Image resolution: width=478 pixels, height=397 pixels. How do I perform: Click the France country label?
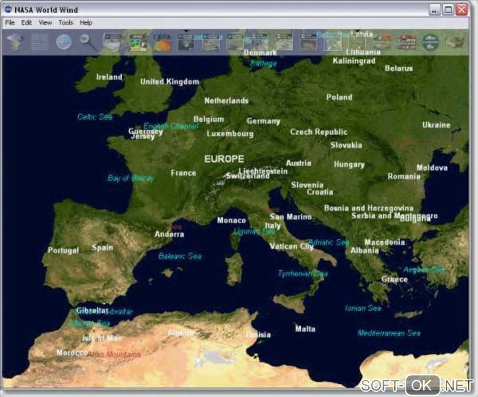tap(183, 173)
